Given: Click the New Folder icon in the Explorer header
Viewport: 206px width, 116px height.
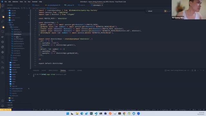Looking at the screenshot, I should (x=24, y=8).
